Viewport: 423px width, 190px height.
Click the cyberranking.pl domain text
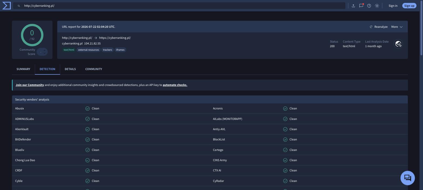pyautogui.click(x=72, y=43)
